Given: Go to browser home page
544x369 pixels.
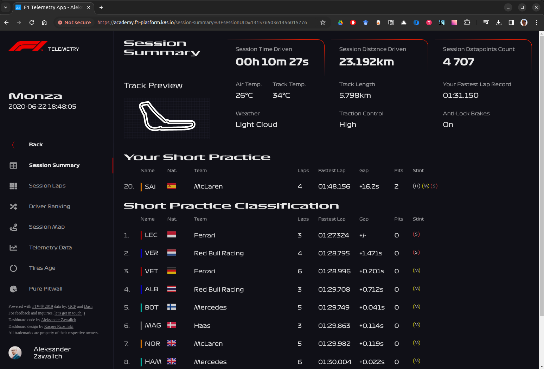Looking at the screenshot, I should click(x=44, y=23).
